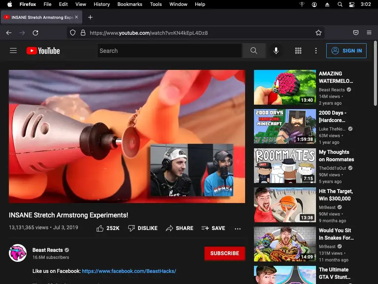Go back with browser back arrow
This screenshot has width=378, height=284.
pyautogui.click(x=9, y=33)
